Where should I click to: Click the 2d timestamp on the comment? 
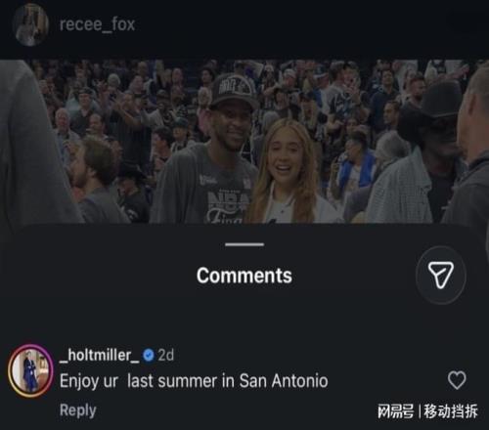click(x=165, y=355)
